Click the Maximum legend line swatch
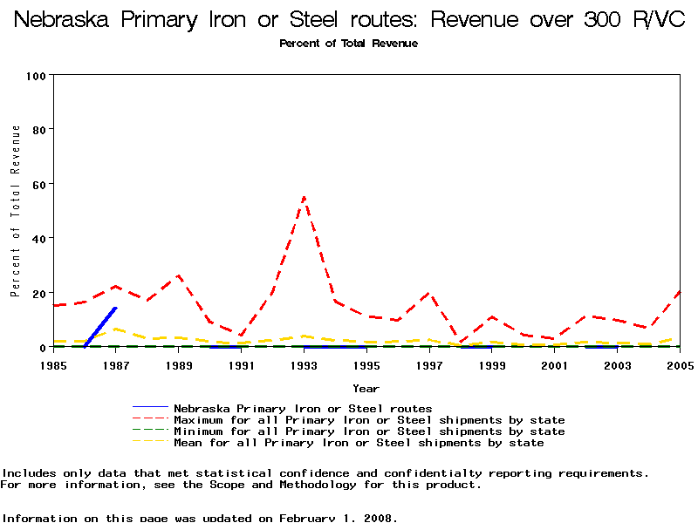This screenshot has width=698, height=523. click(149, 420)
